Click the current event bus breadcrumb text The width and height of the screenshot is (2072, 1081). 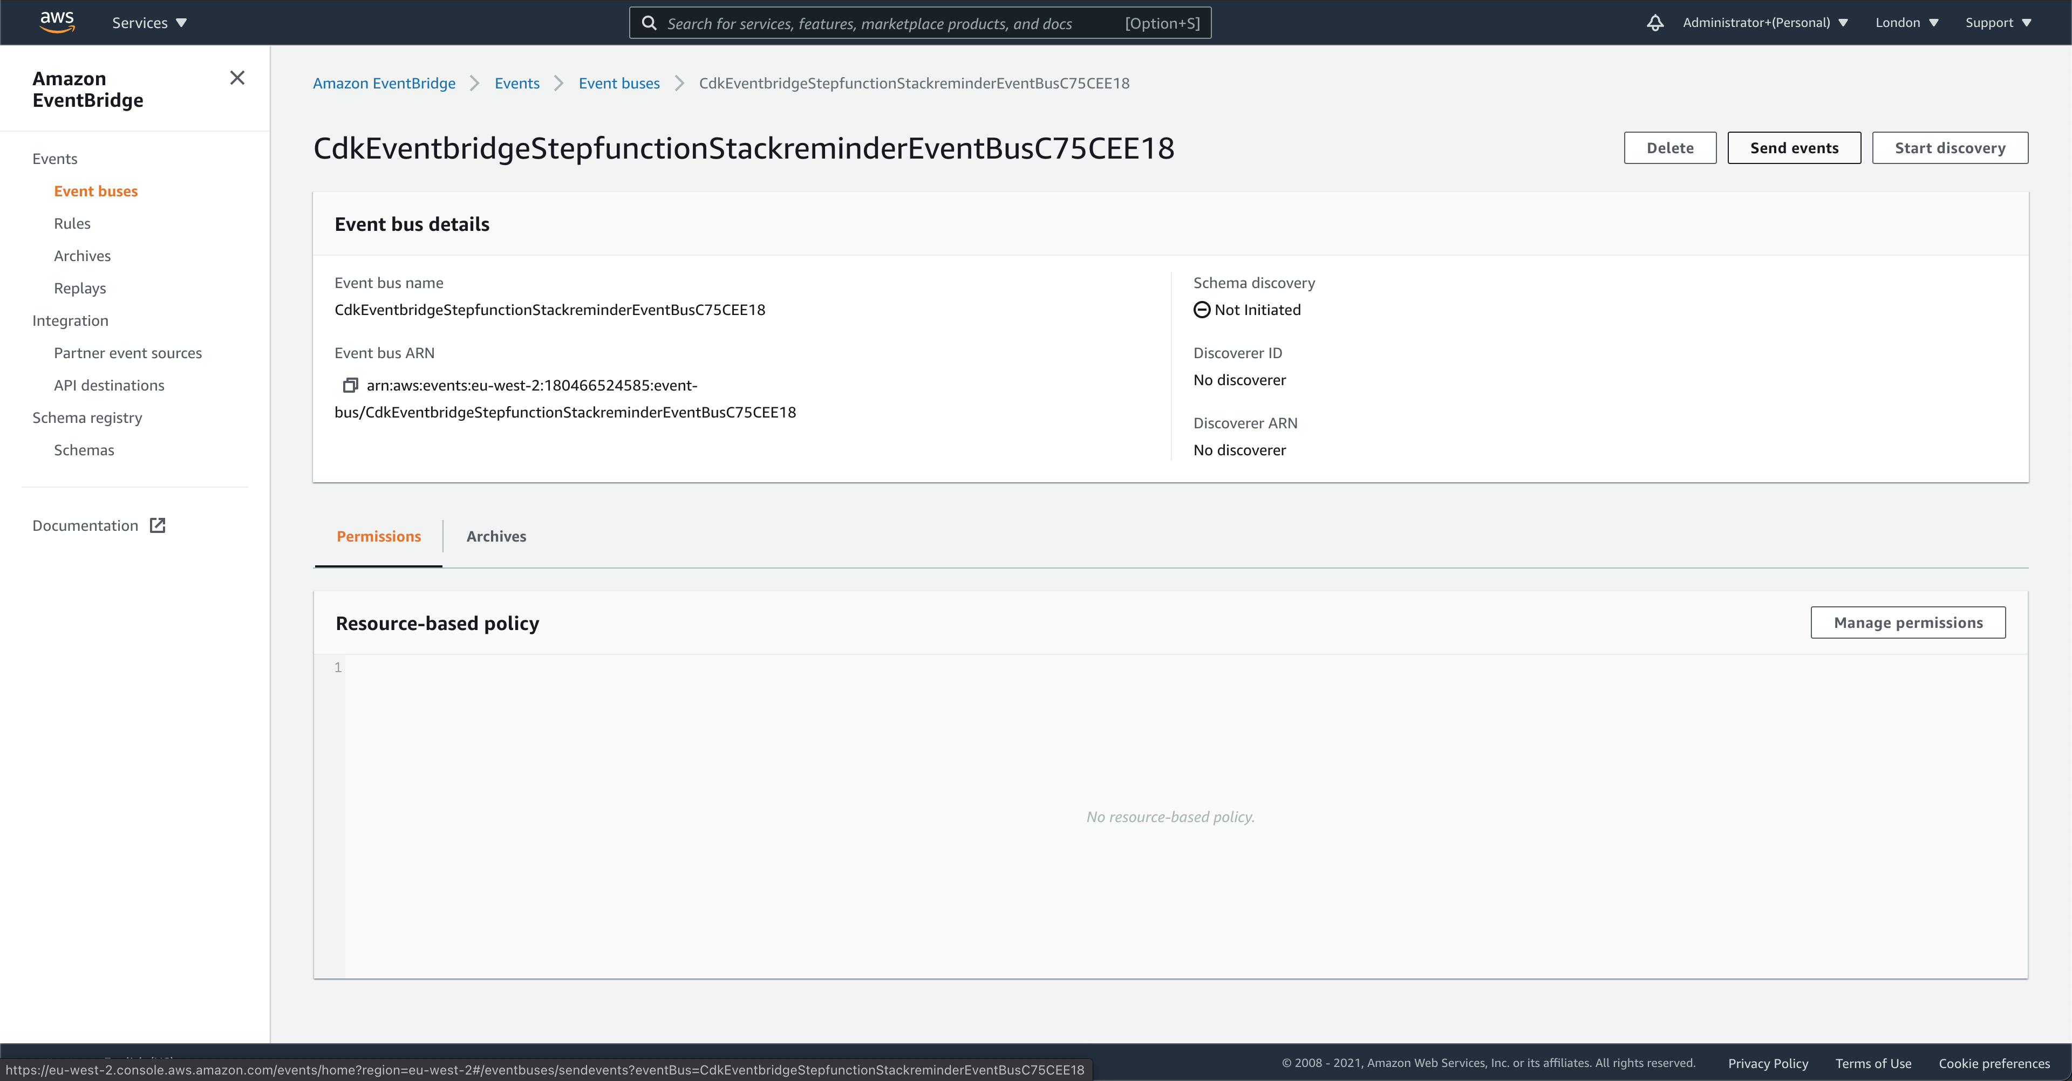coord(914,83)
